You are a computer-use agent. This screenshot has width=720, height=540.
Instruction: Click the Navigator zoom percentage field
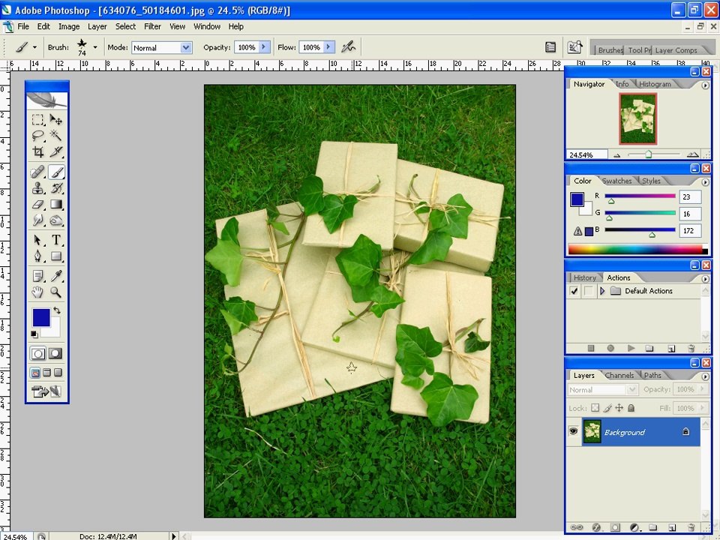[586, 155]
